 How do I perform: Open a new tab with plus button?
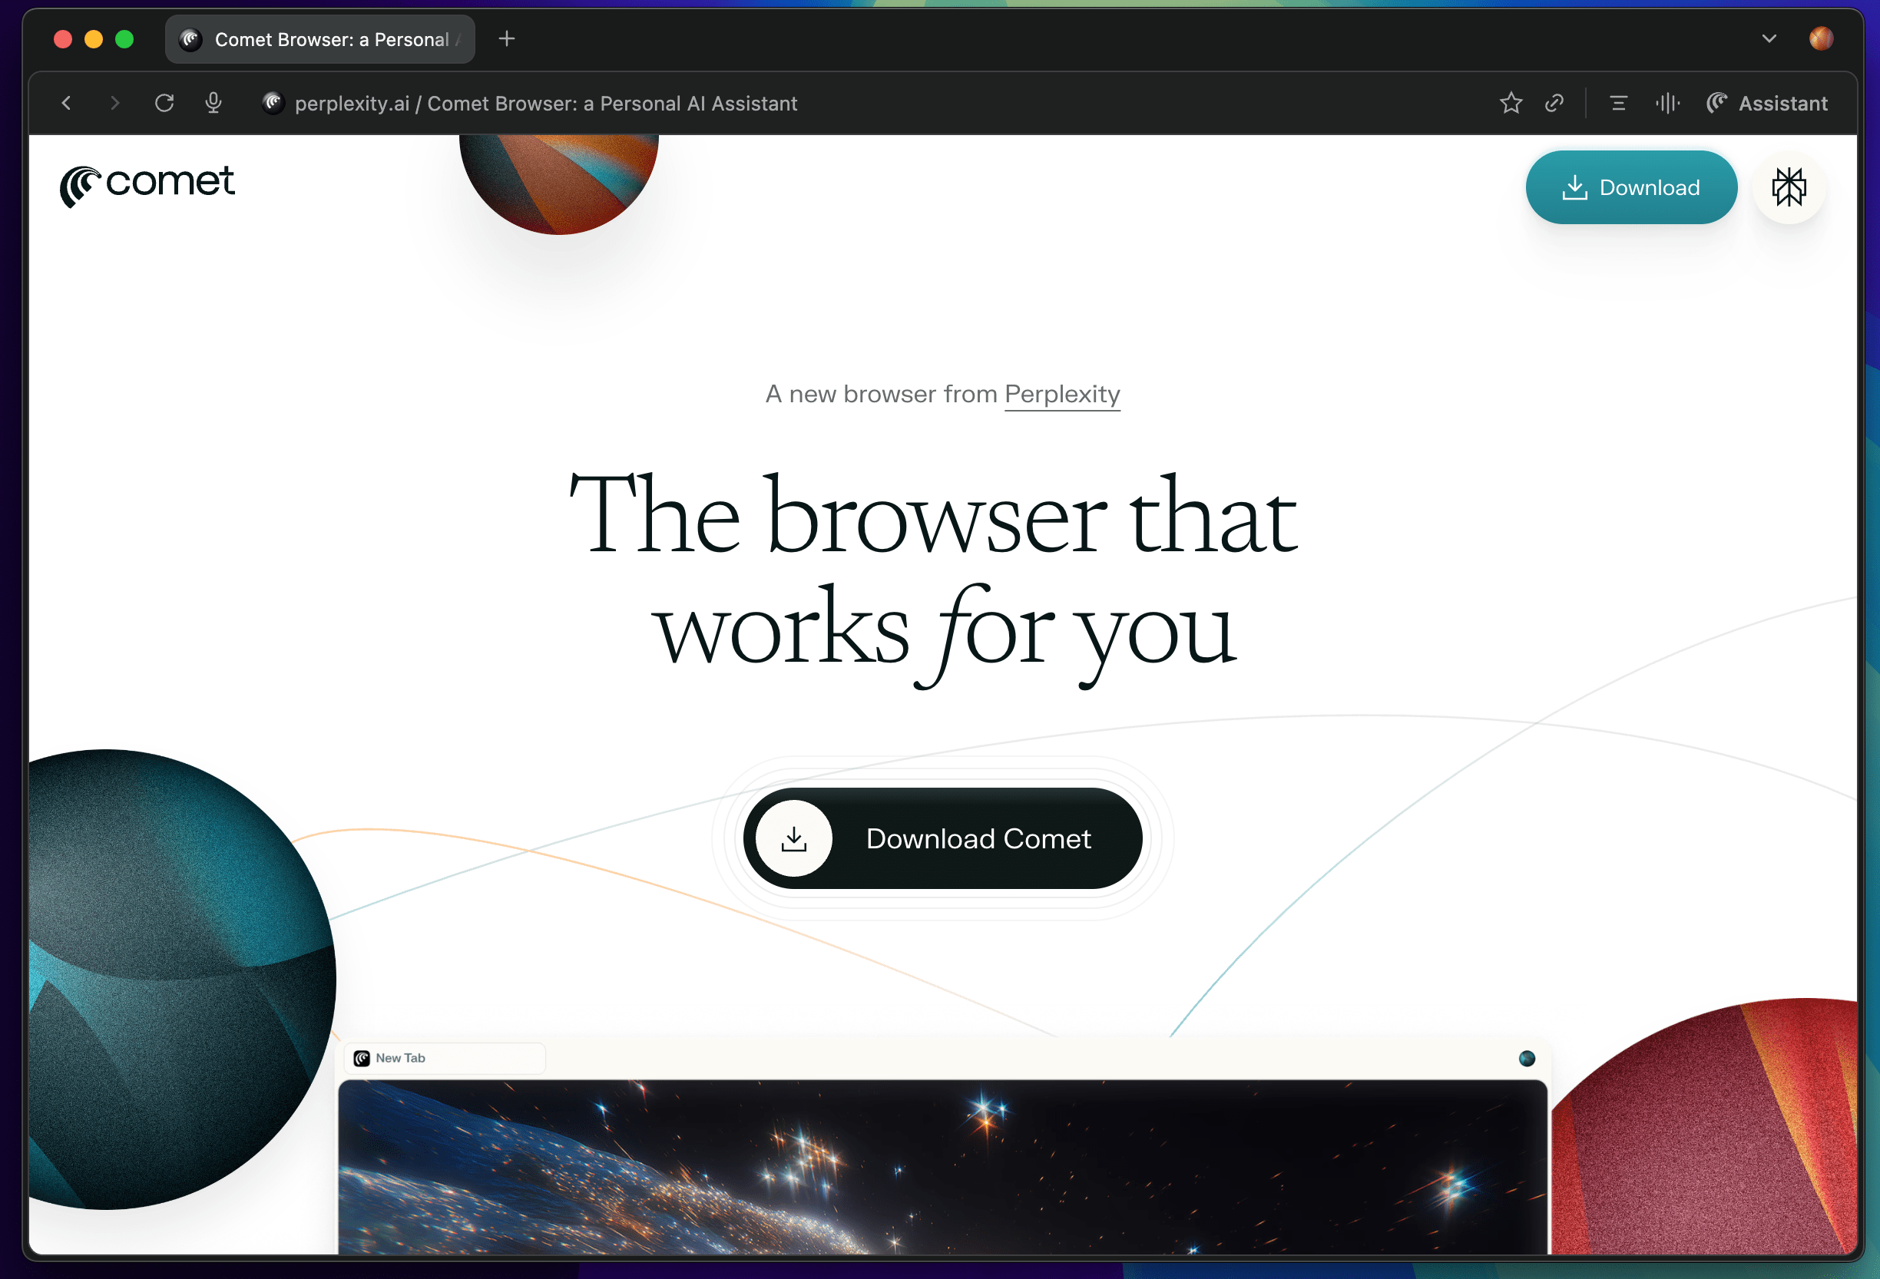point(506,39)
